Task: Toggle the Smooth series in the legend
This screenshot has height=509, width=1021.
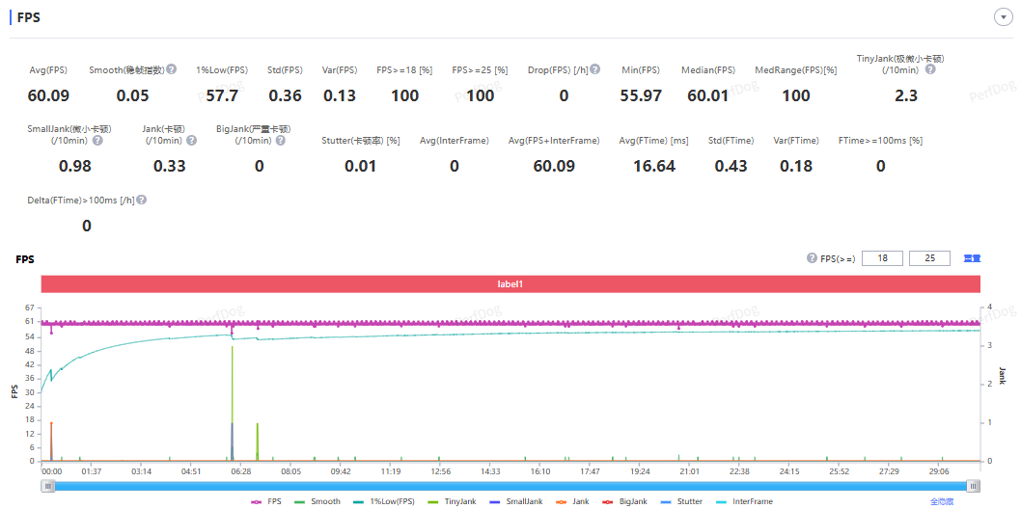Action: [x=317, y=502]
